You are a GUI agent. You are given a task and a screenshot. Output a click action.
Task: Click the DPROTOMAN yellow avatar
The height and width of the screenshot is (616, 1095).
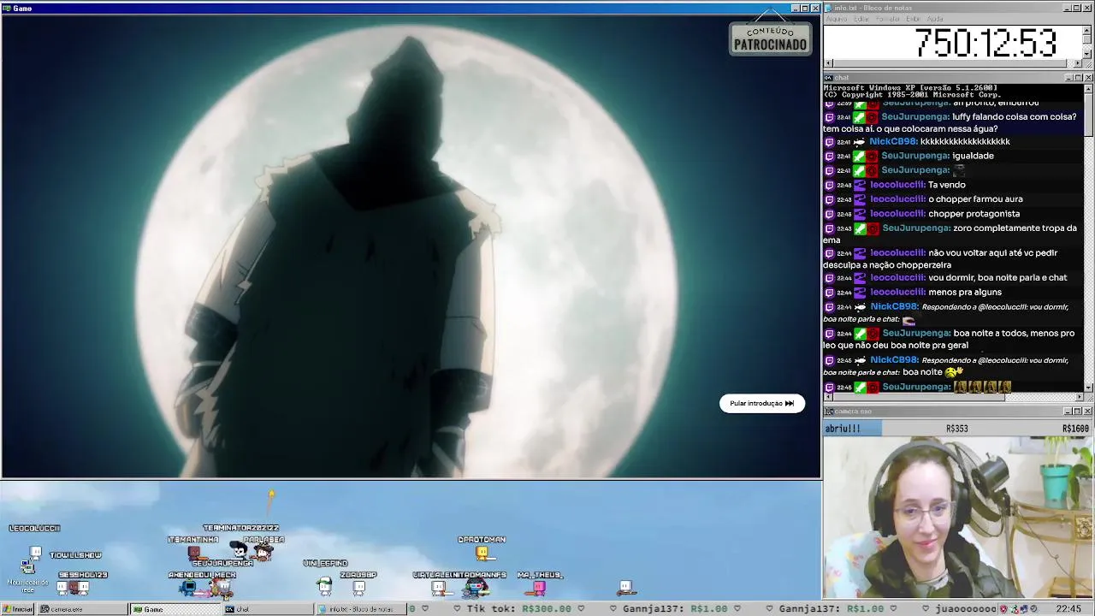tap(482, 553)
